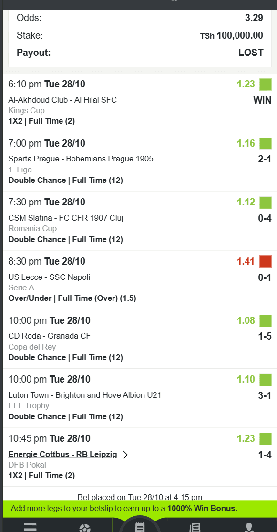Screen dimensions: 277x532
Task: Open the Sparta Prague - Bohemians Prague match
Action: [81, 159]
